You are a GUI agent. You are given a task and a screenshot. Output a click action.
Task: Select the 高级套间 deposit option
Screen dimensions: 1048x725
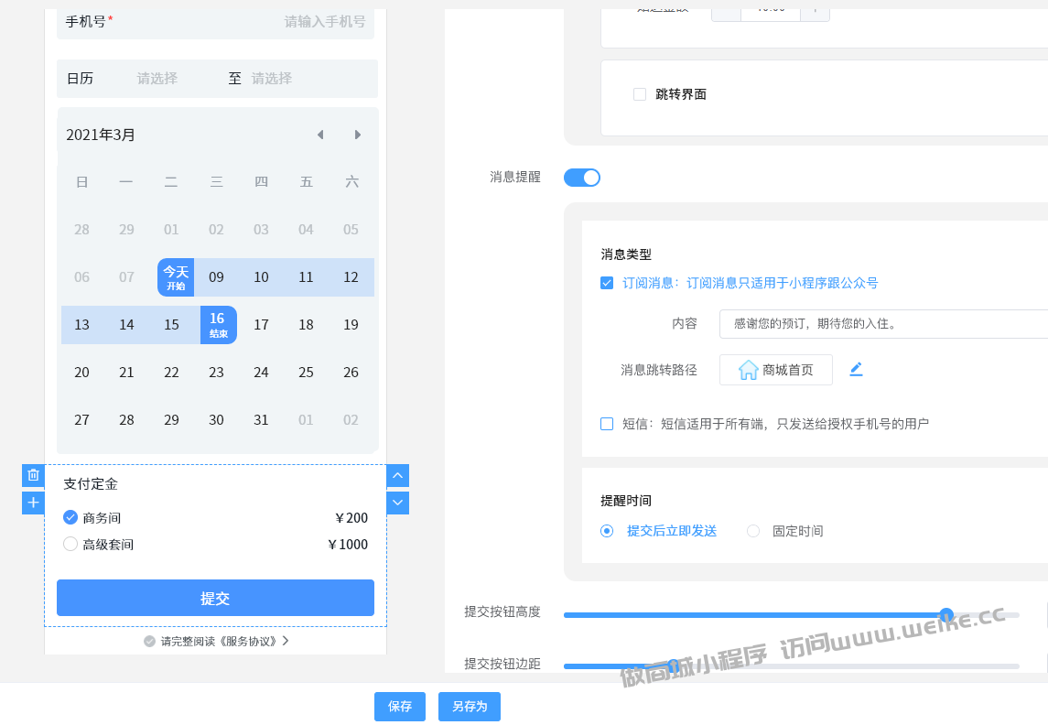(x=70, y=544)
